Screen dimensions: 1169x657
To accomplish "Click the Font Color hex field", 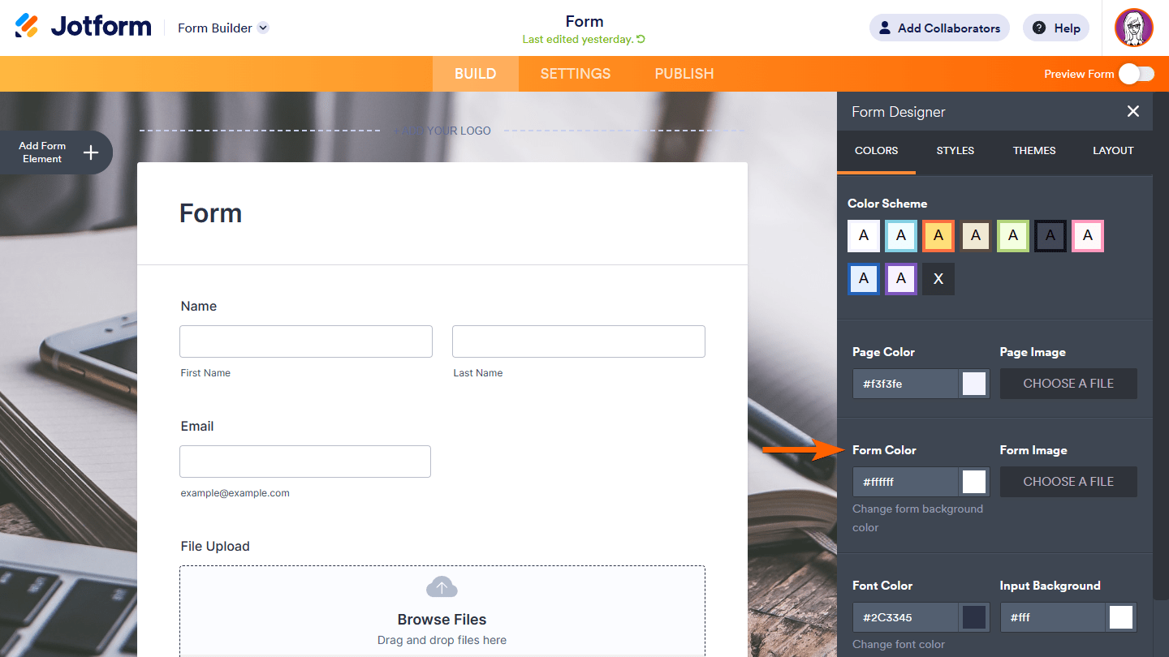I will click(x=906, y=617).
